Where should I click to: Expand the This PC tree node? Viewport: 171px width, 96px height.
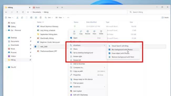[6, 67]
